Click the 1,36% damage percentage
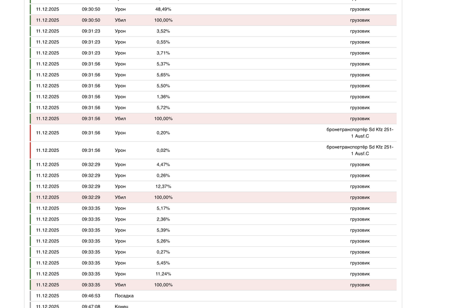 [163, 97]
